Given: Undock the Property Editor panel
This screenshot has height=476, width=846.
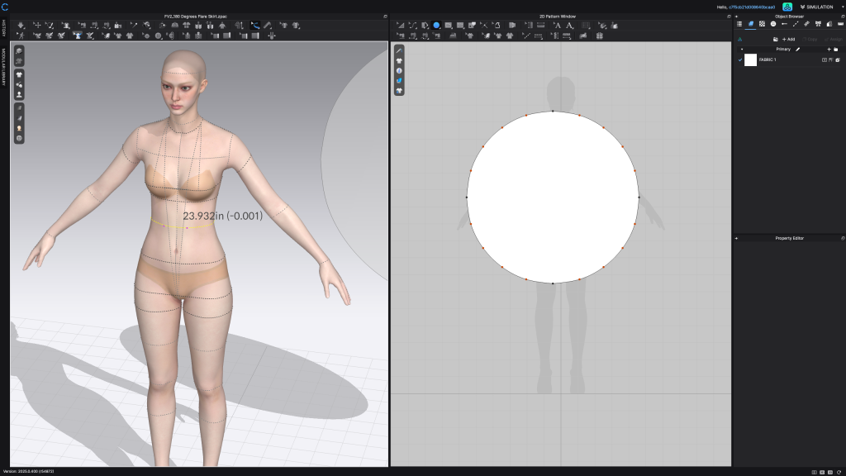Looking at the screenshot, I should (843, 238).
